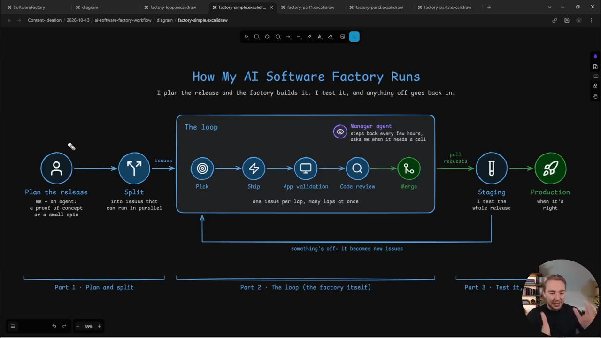Zoom out with the minus button

77,326
